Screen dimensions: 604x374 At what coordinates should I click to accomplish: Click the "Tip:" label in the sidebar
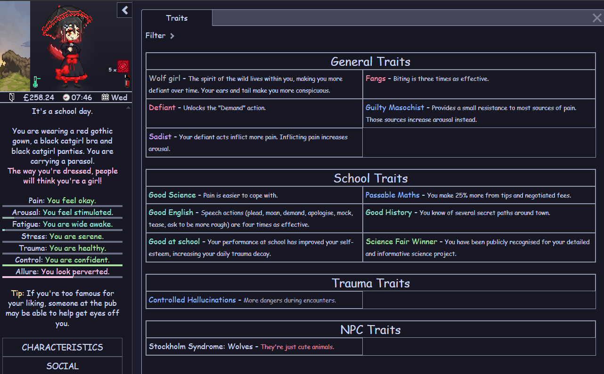coord(17,294)
